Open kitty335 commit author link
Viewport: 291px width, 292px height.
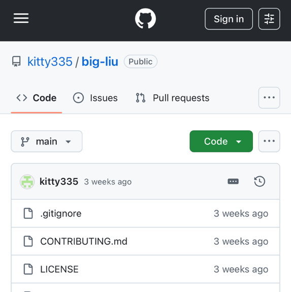(x=59, y=182)
